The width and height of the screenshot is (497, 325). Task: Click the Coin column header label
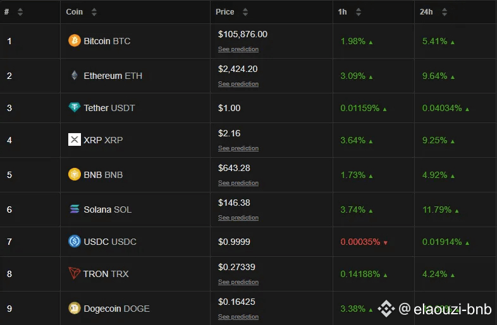74,12
